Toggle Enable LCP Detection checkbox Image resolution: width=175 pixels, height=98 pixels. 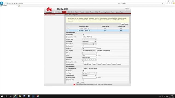(x=83, y=62)
